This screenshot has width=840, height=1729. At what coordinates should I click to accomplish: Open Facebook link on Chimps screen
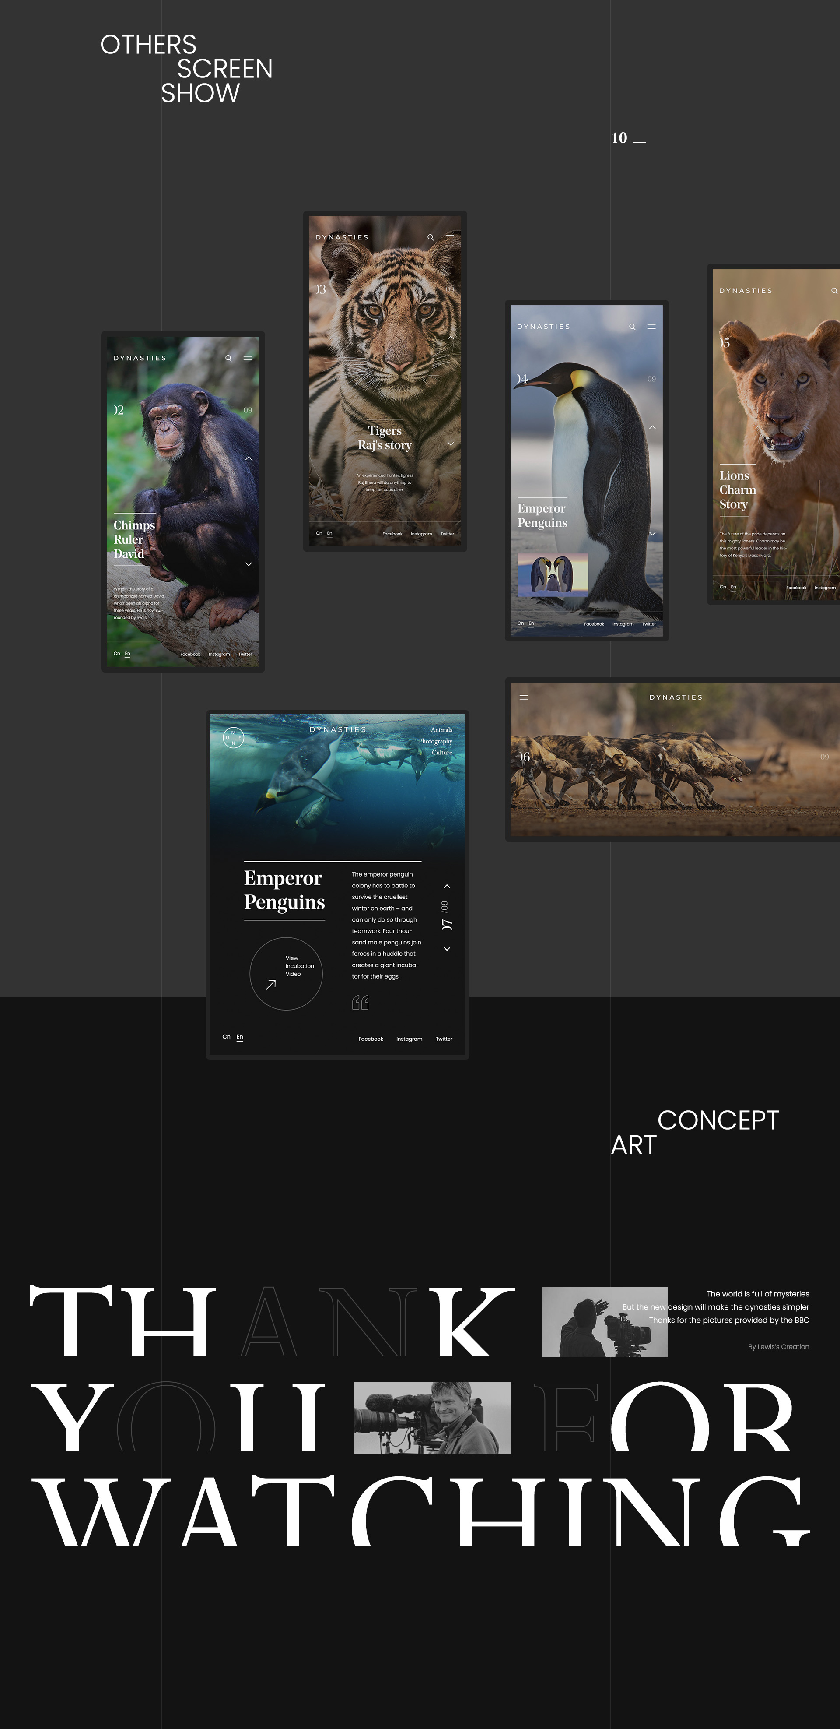point(190,655)
